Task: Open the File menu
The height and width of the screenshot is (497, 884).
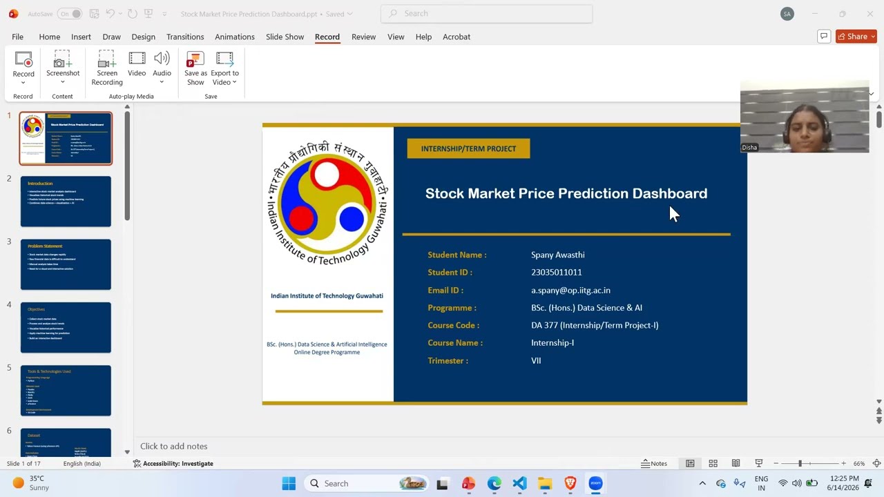Action: [x=17, y=37]
